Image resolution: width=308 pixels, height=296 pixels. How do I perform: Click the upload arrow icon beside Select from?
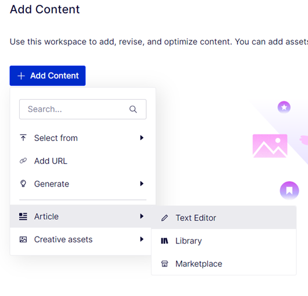[23, 138]
